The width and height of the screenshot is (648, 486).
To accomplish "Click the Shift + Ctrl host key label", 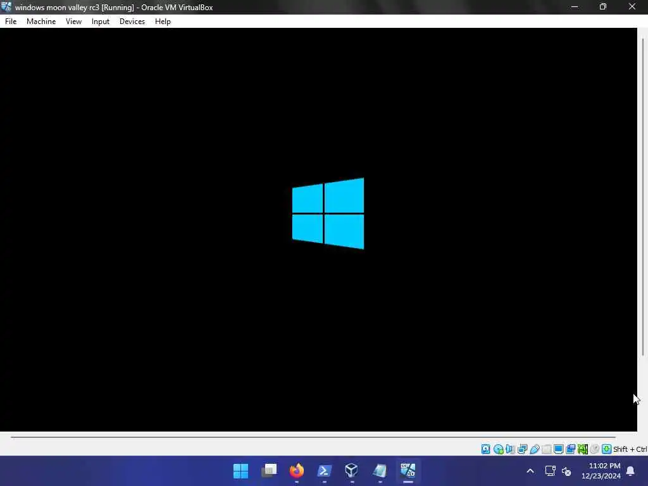I will 630,449.
